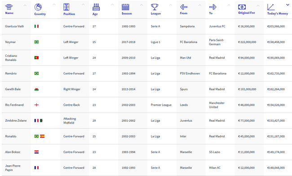The width and height of the screenshot is (292, 176).
Task: Select the name Zinédine Zidane
Action: (x=16, y=120)
